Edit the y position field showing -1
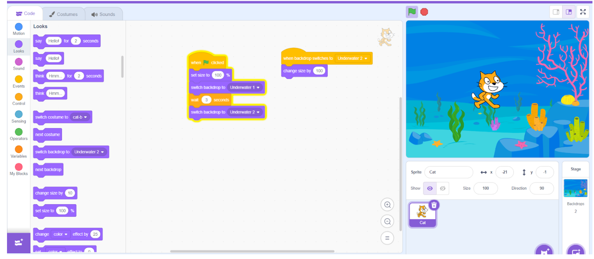Screen dimensions: 594x259 click(x=545, y=172)
